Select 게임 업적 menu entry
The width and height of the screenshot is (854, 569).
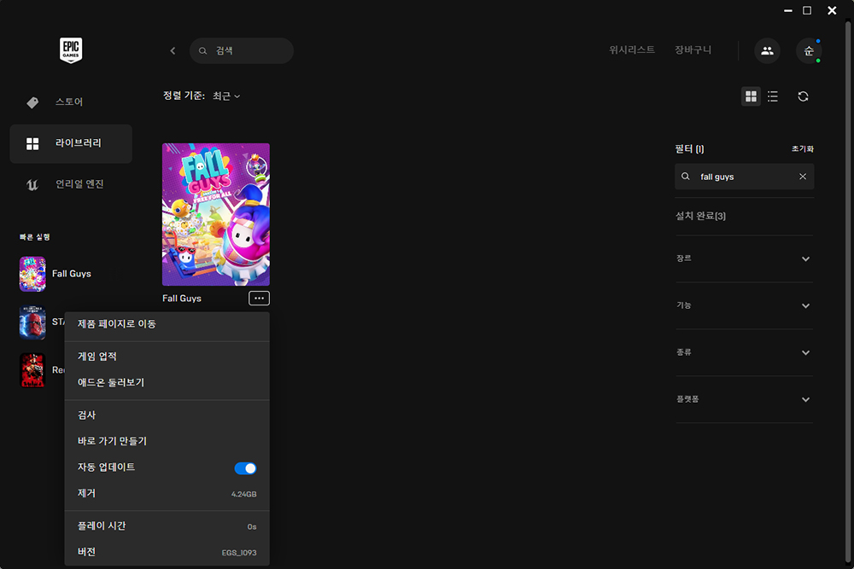pyautogui.click(x=167, y=357)
